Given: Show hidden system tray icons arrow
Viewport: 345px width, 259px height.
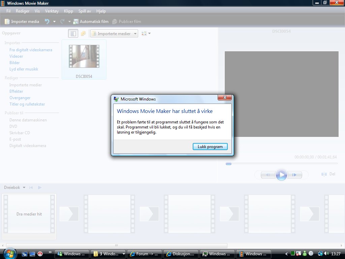Looking at the screenshot, I should (x=286, y=254).
